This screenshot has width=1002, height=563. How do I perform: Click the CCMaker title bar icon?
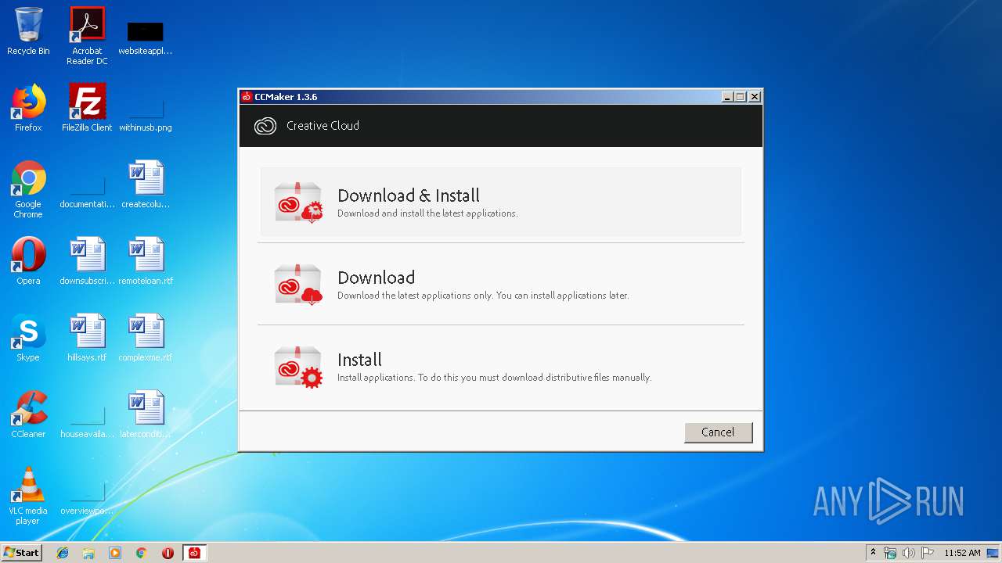247,97
